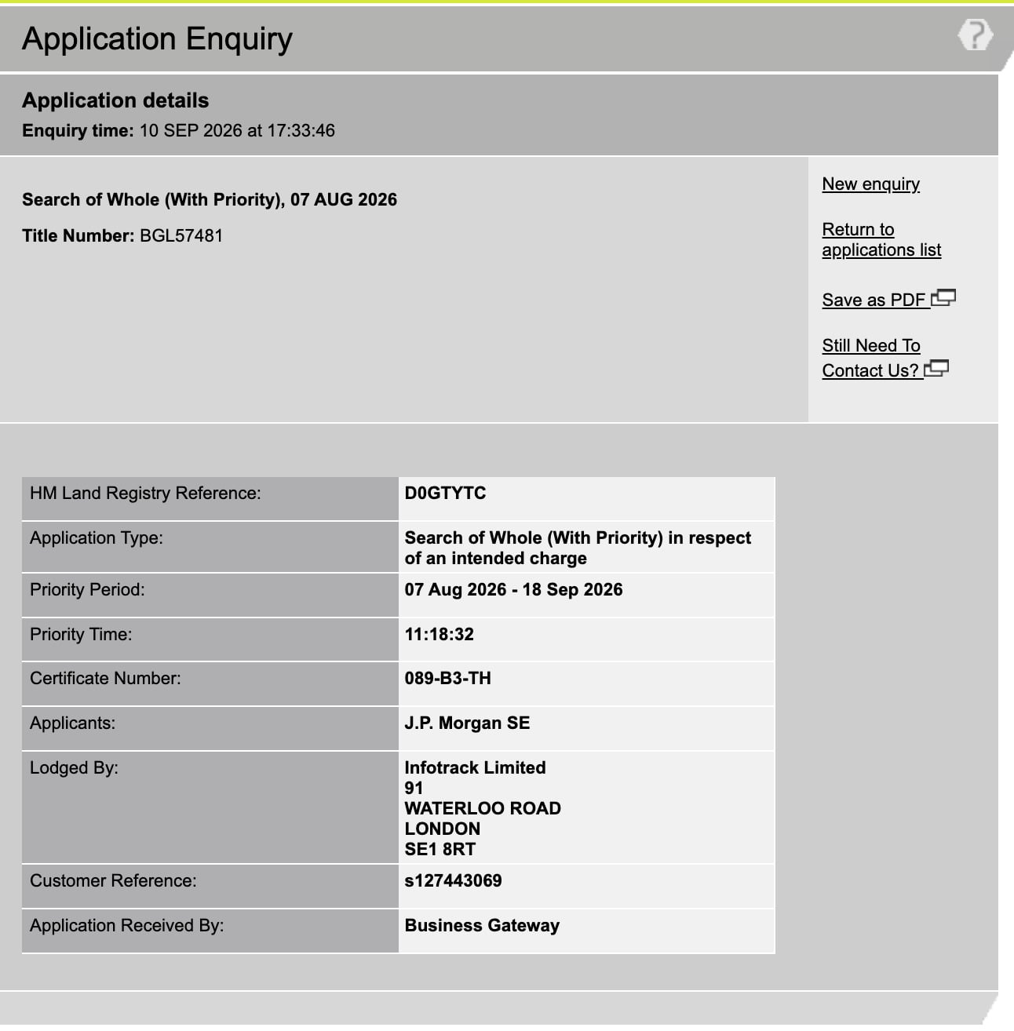Return to applications list
The width and height of the screenshot is (1014, 1031).
tap(881, 239)
